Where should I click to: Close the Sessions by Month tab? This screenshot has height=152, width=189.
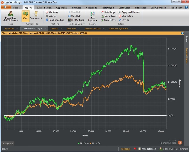pos(131,29)
